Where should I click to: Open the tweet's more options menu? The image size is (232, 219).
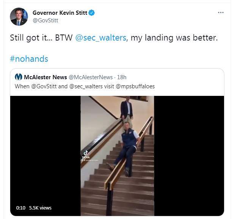click(x=221, y=13)
